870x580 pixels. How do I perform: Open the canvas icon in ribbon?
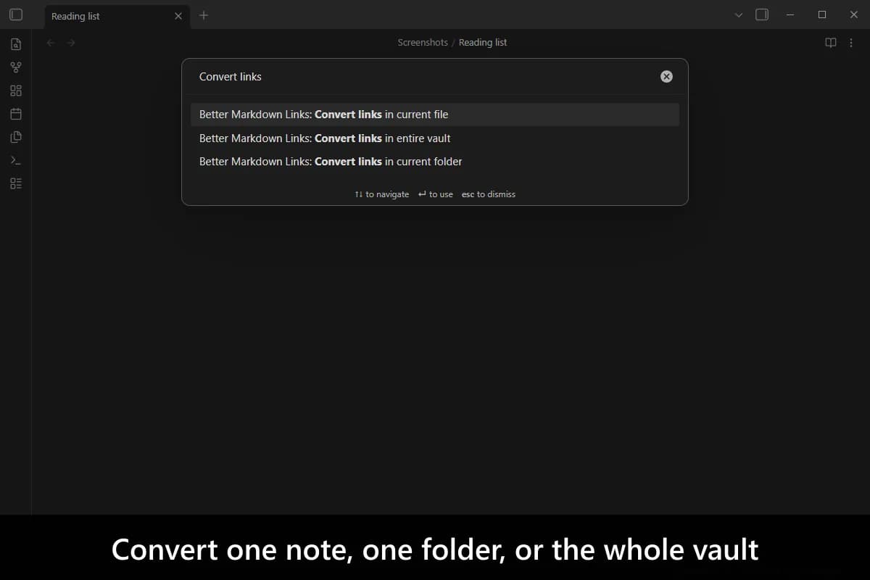click(16, 91)
